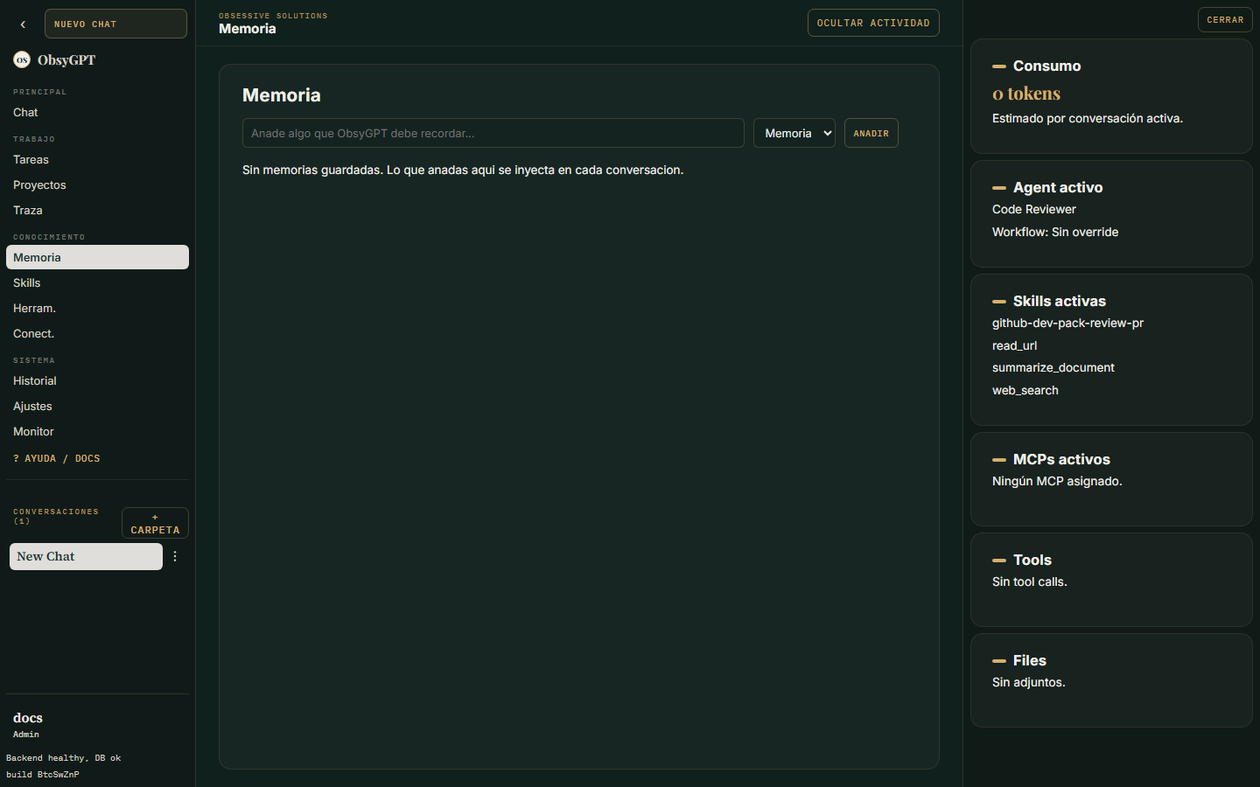
Task: Close the right panel with CERRAR
Action: [x=1225, y=19]
